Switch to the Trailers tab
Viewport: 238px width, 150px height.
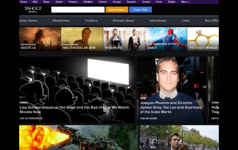pyautogui.click(x=91, y=21)
